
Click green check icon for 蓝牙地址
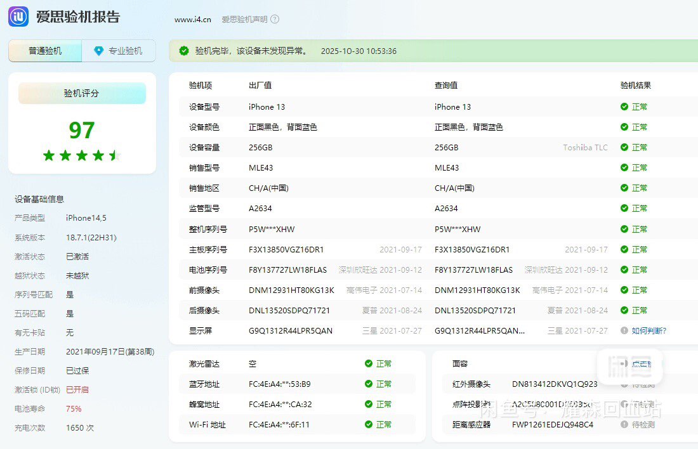[x=369, y=384]
